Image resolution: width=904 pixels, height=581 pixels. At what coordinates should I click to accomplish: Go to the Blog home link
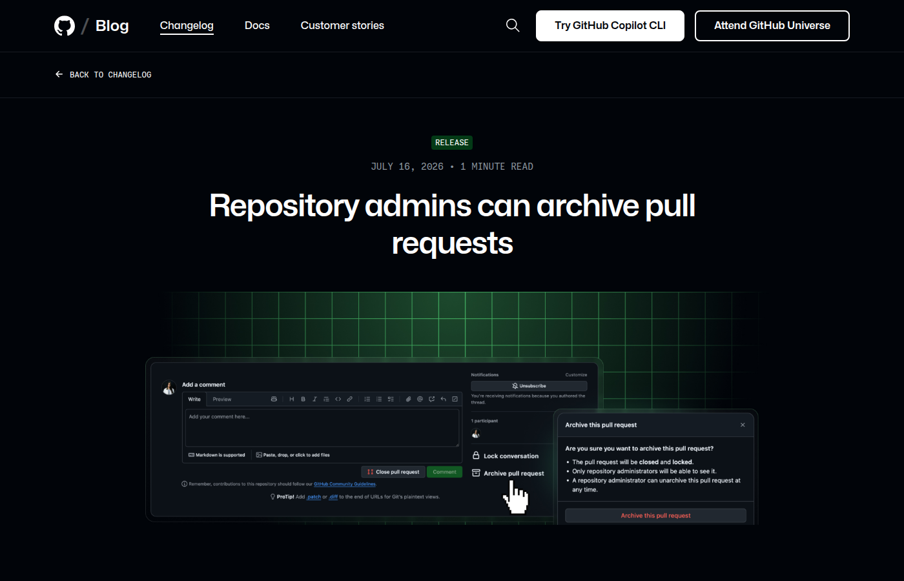[x=112, y=26]
